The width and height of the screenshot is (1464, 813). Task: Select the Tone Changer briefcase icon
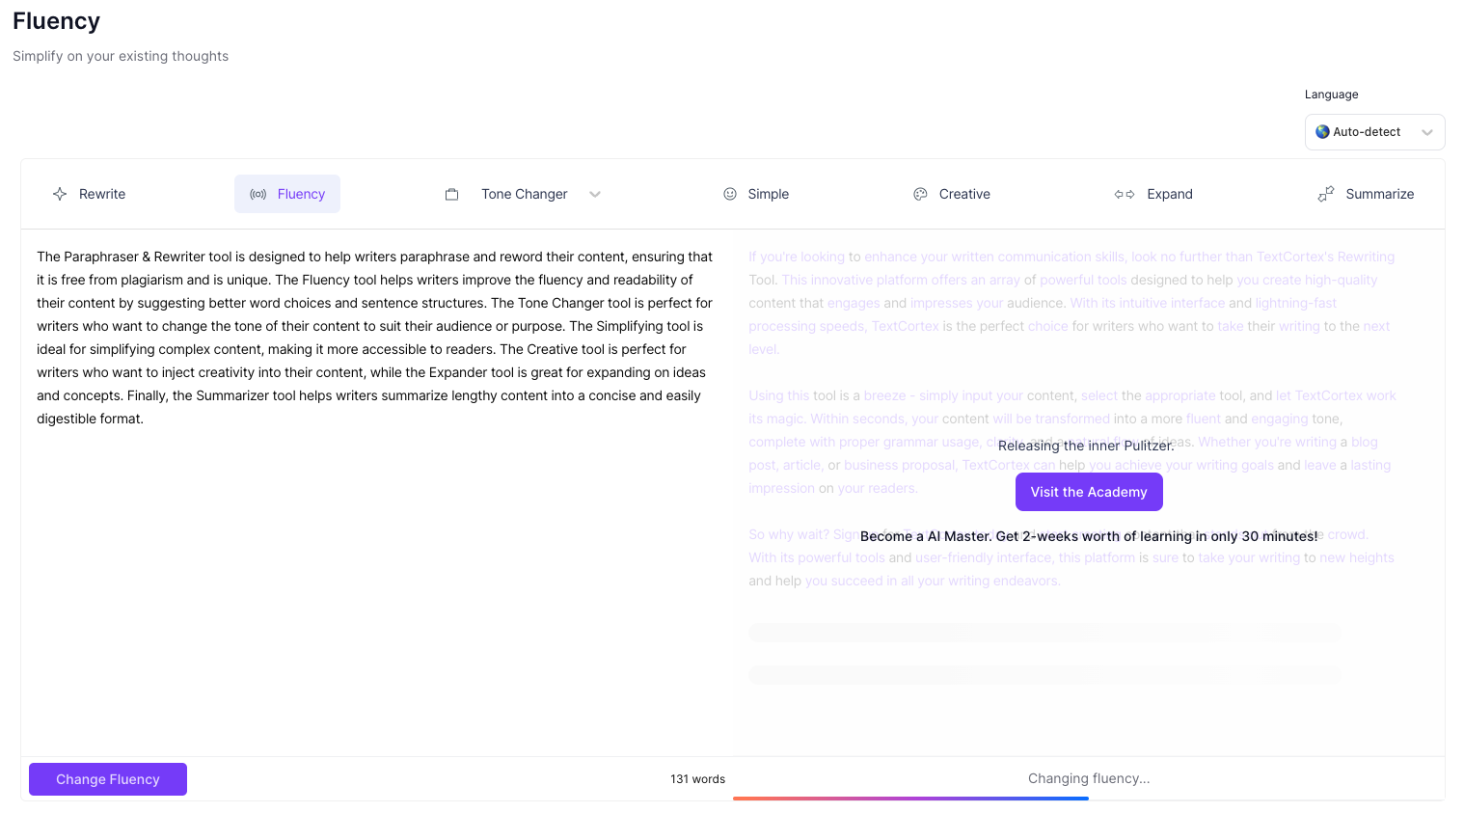(x=452, y=194)
